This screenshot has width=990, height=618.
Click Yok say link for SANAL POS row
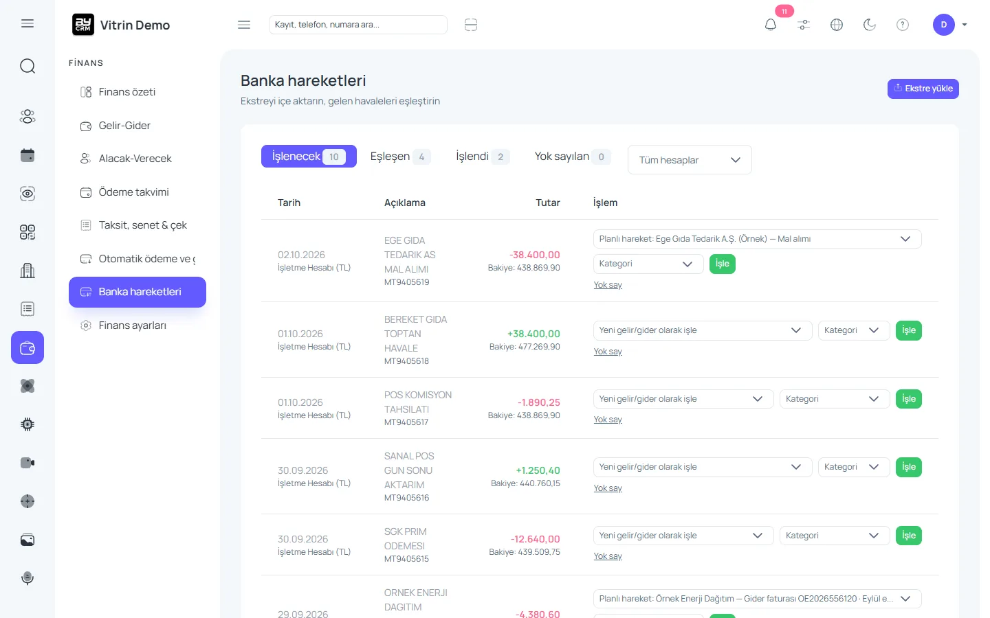[x=608, y=488]
